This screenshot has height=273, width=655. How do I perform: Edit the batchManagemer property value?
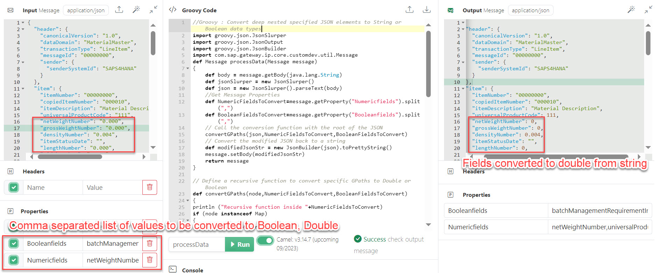pyautogui.click(x=113, y=243)
